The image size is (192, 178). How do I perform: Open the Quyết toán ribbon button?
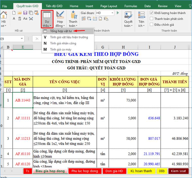(x=128, y=19)
